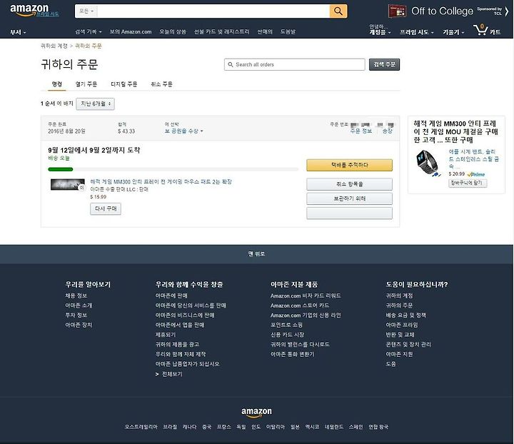Select 연합 왕국 country link in footer
The height and width of the screenshot is (444, 514).
pyautogui.click(x=378, y=427)
